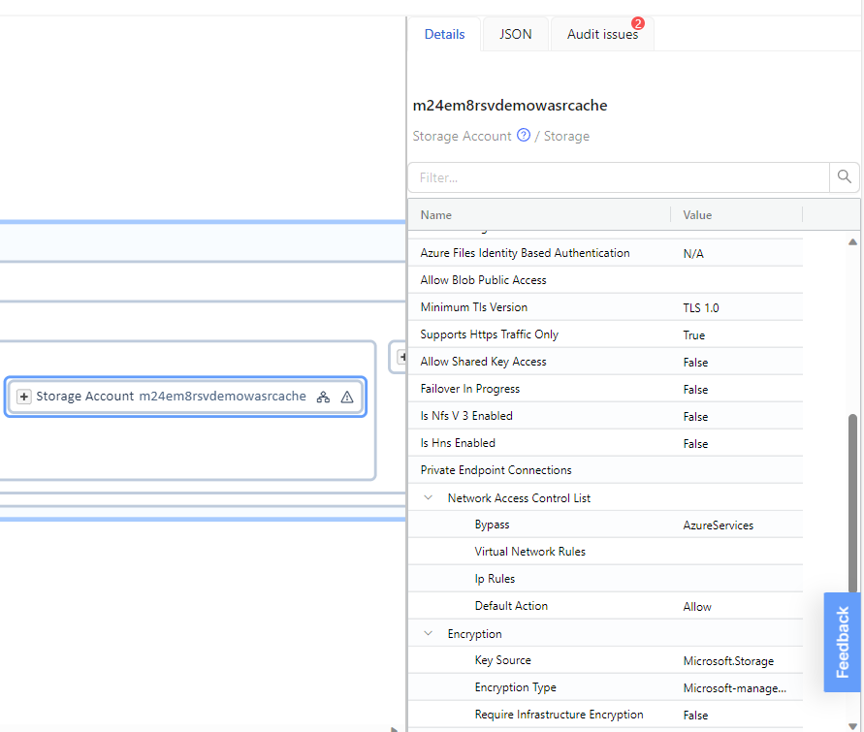Viewport: 864px width, 732px height.
Task: Click the magnifier search icon next to filter
Action: (x=844, y=177)
